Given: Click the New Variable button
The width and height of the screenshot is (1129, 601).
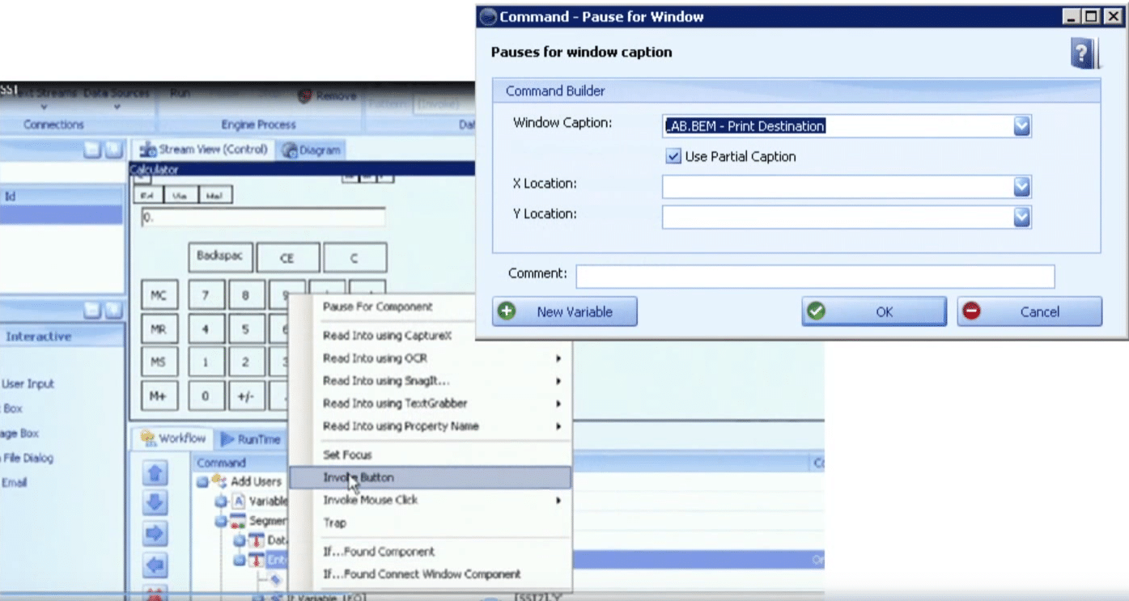Looking at the screenshot, I should [x=564, y=311].
